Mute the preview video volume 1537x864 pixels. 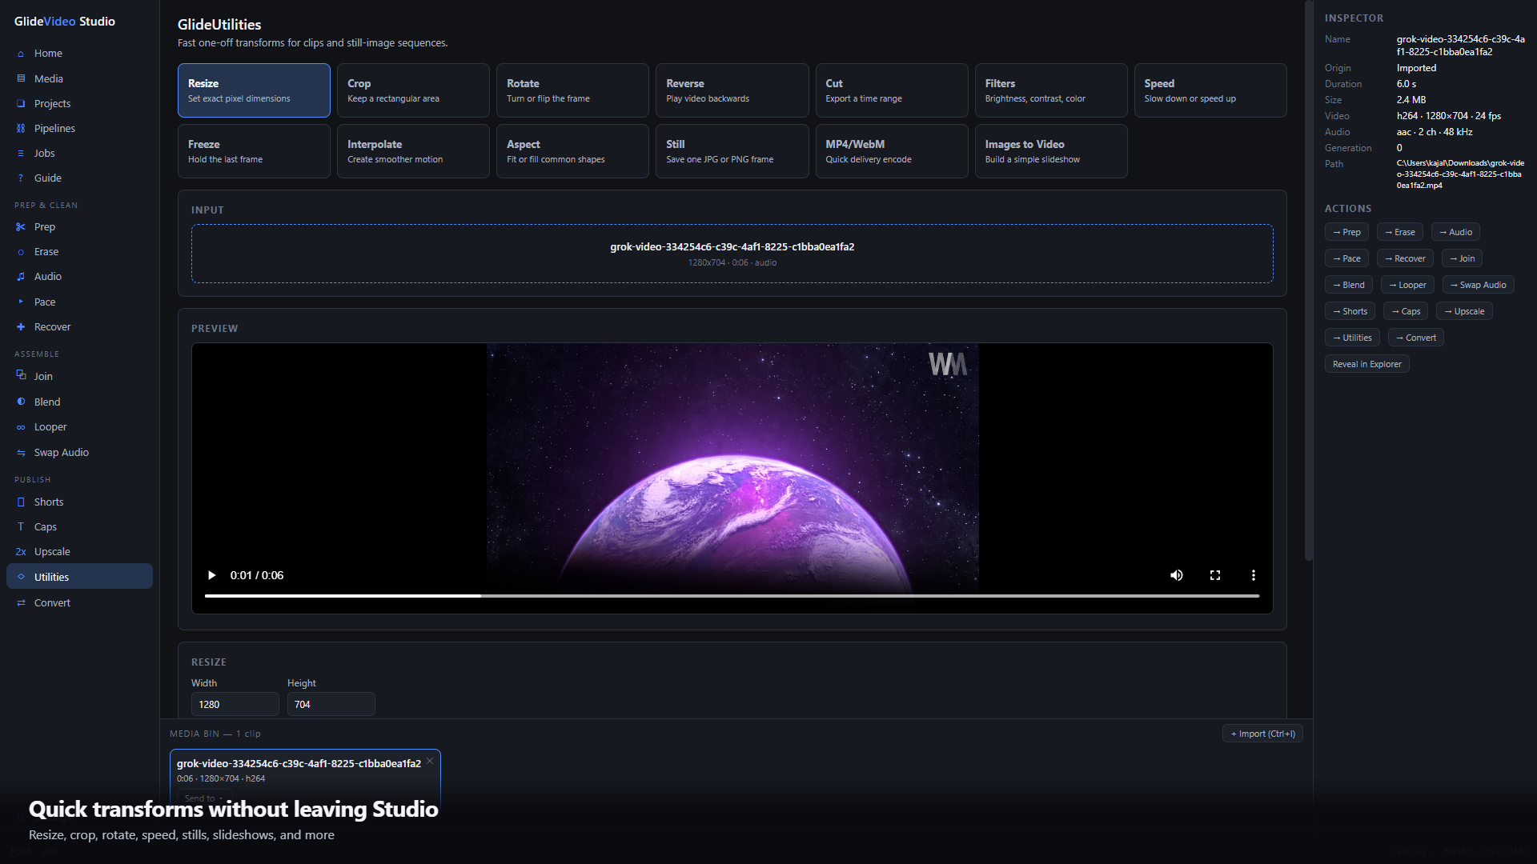[1176, 575]
